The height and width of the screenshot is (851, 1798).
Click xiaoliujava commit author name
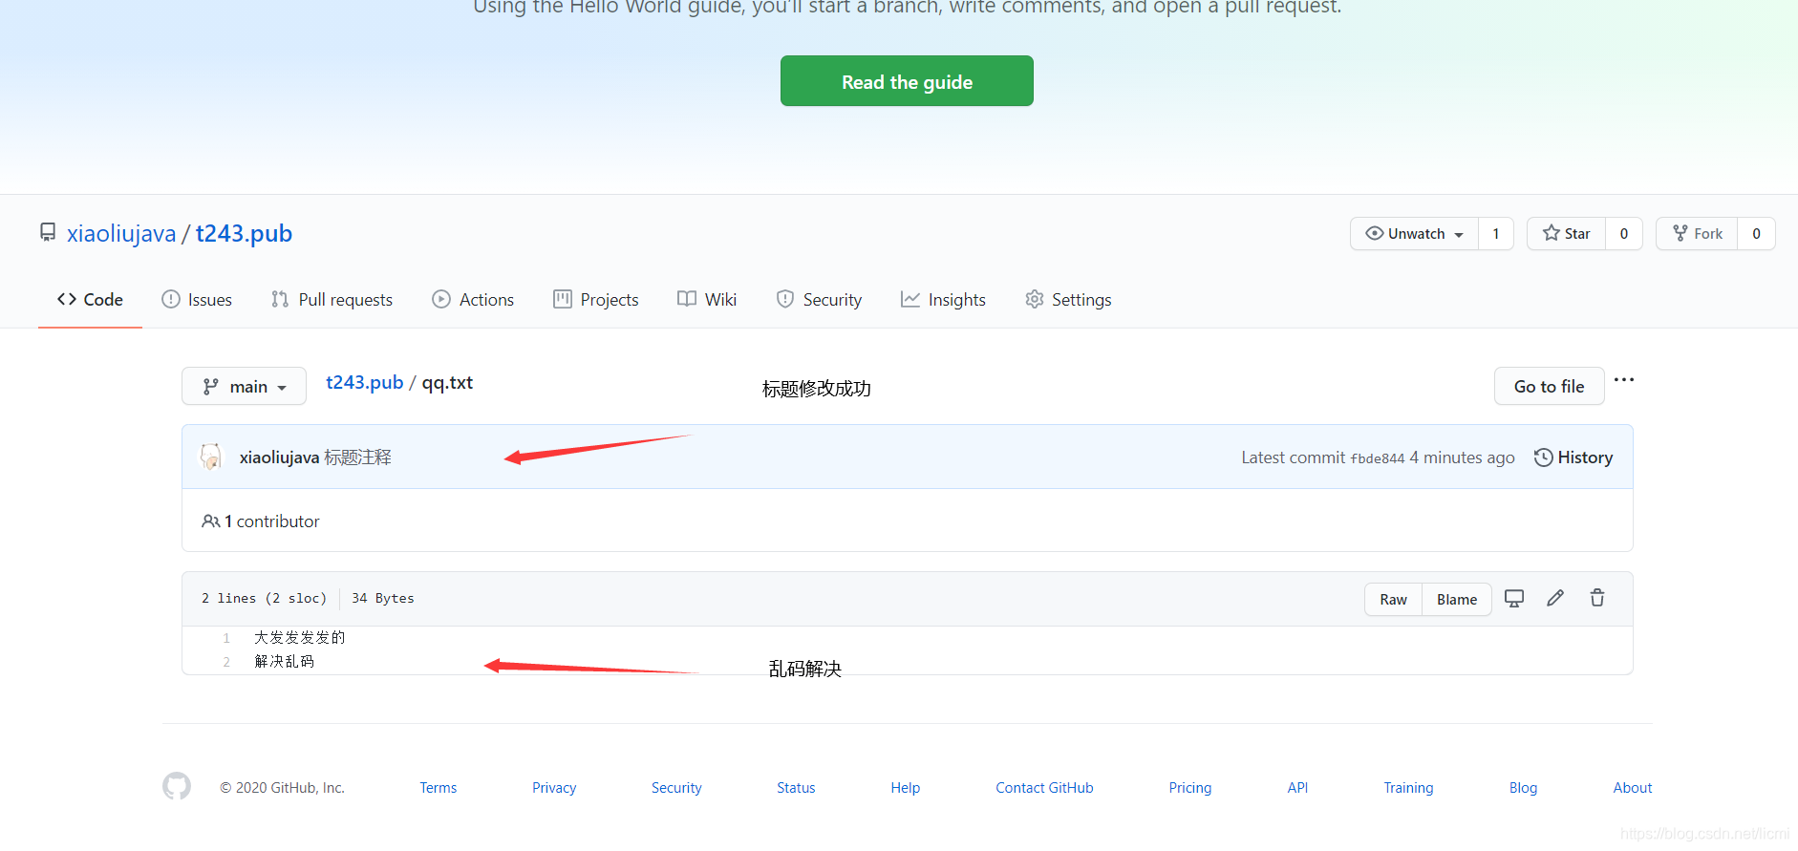(x=279, y=457)
